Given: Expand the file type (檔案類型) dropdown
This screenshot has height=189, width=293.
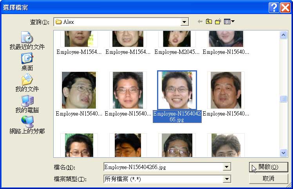Looking at the screenshot, I should (227, 179).
